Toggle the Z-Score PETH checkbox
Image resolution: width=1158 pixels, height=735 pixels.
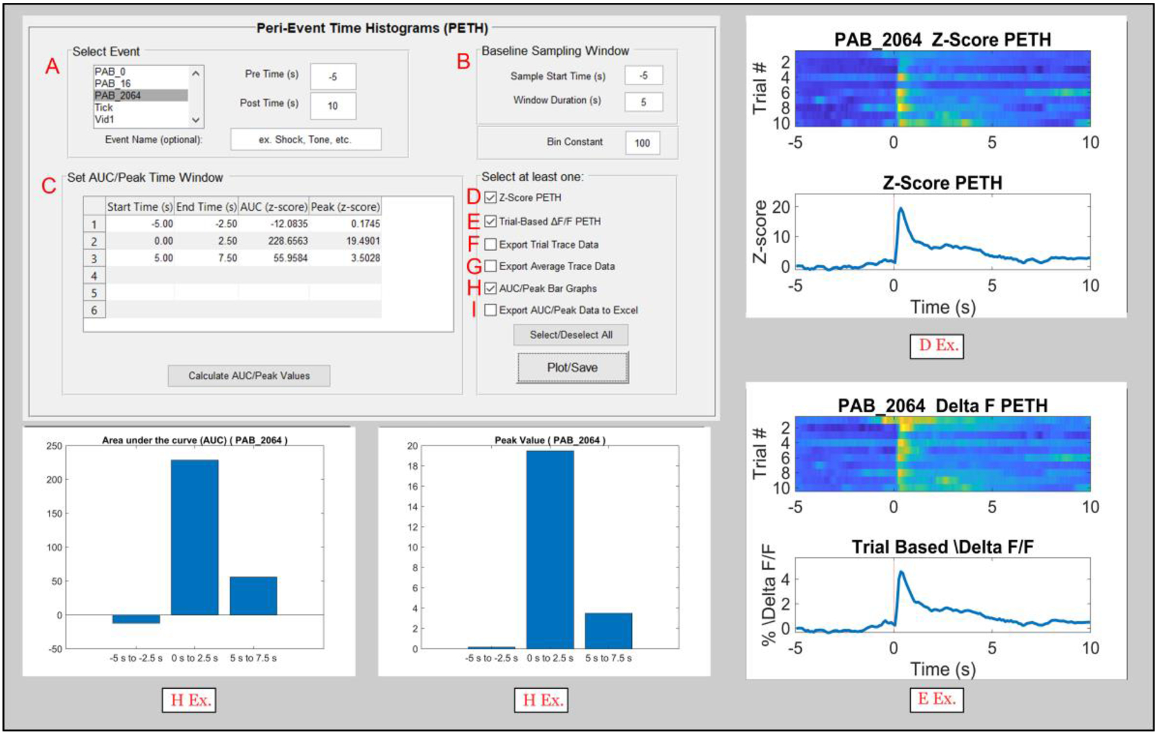pyautogui.click(x=491, y=197)
